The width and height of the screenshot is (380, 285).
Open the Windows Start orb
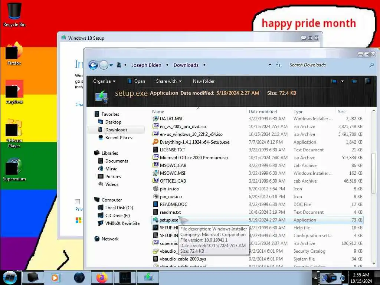click(x=10, y=278)
